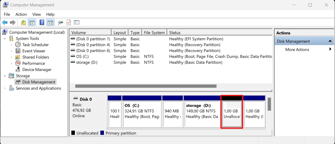Click the Device Manager icon in tree

click(x=18, y=69)
